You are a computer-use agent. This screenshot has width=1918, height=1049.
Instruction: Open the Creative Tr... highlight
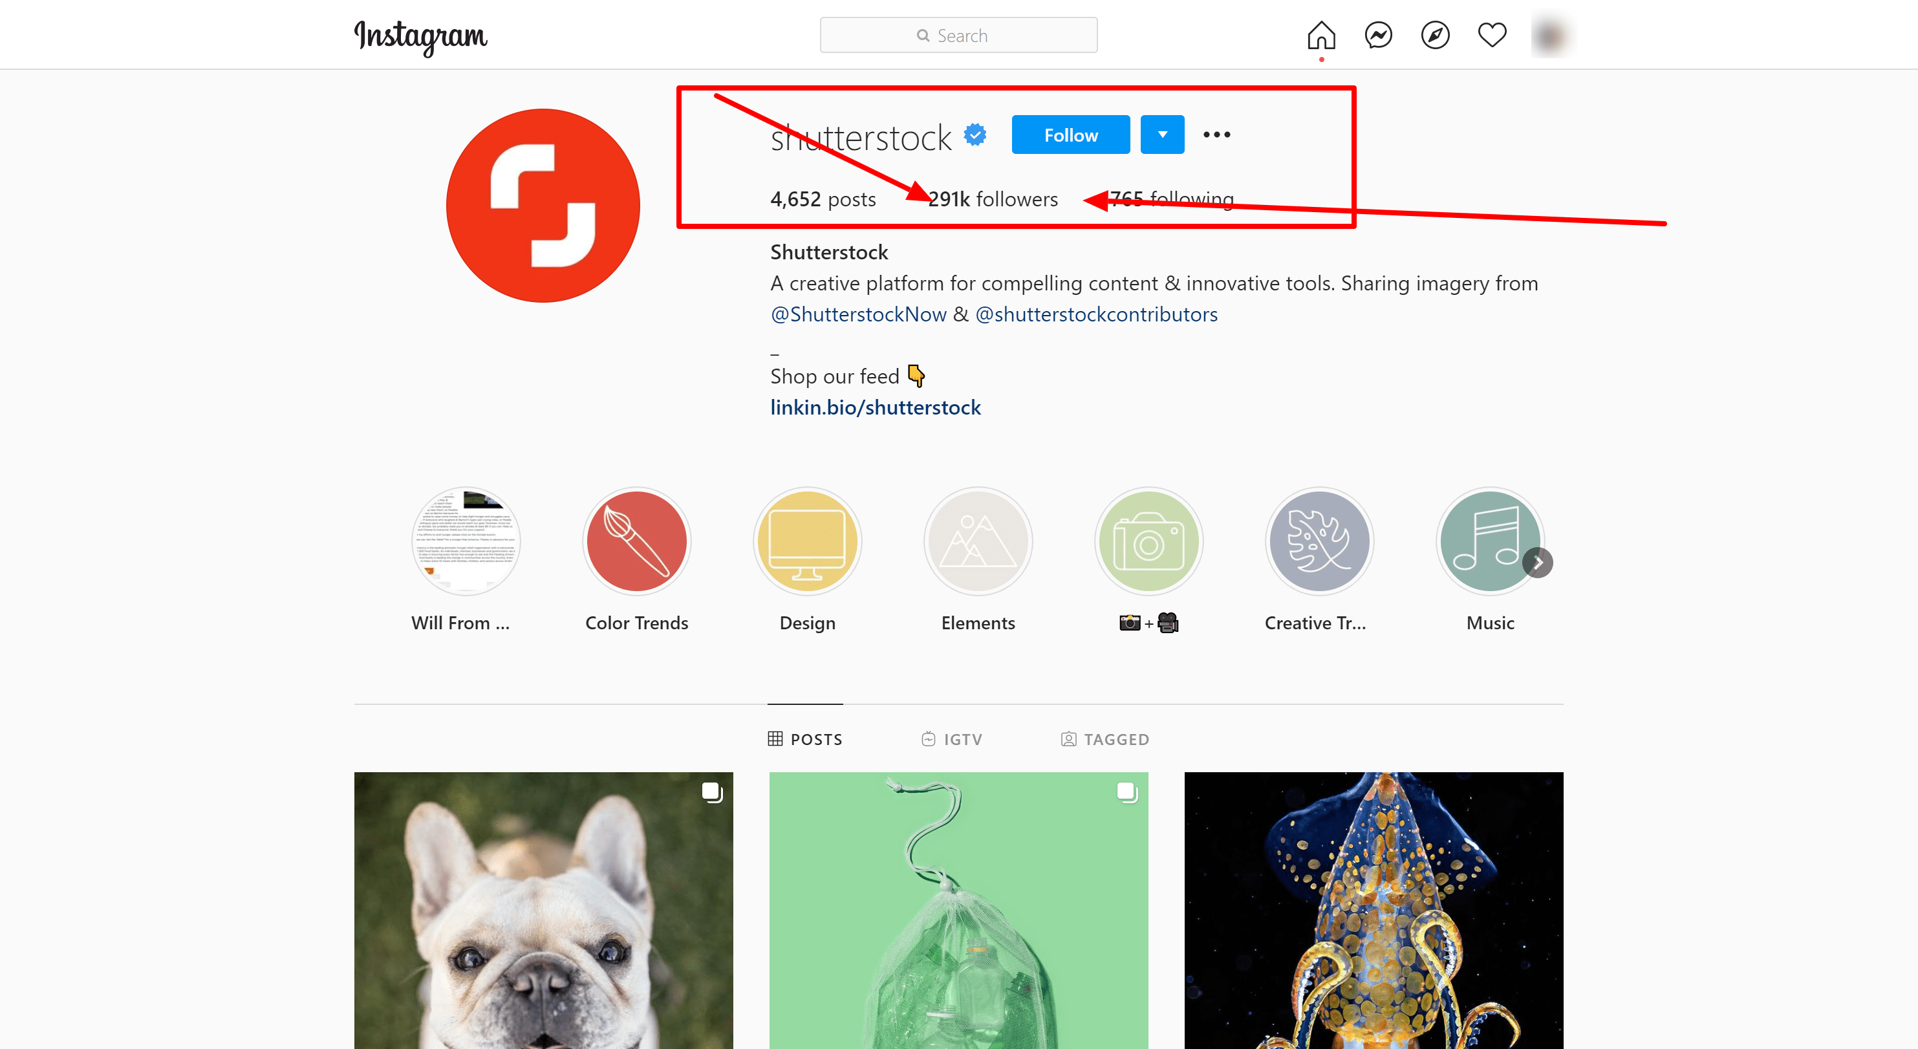click(x=1319, y=541)
